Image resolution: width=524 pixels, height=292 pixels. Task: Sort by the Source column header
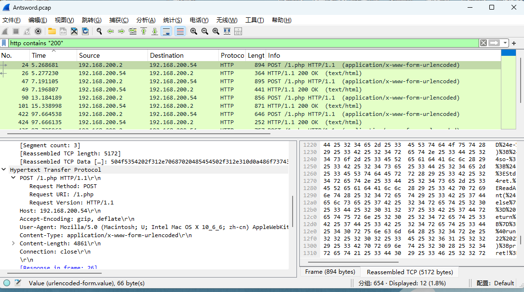click(112, 55)
